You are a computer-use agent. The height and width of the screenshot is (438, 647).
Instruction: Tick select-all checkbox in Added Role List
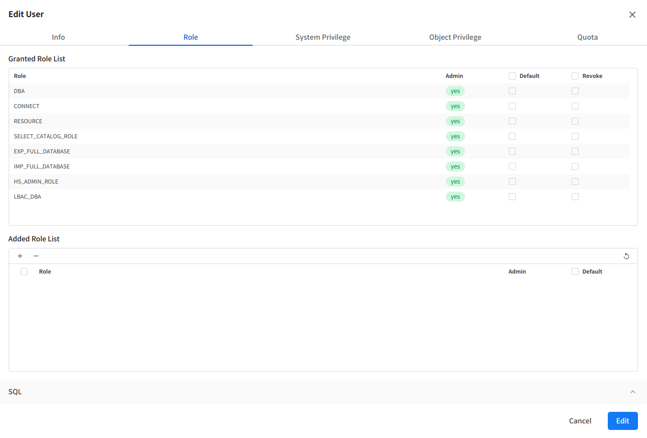24,272
